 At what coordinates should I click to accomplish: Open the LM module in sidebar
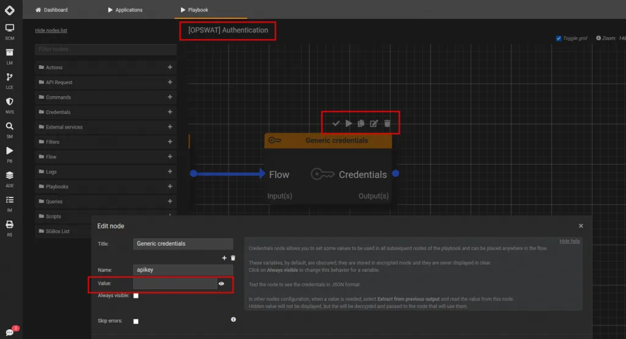10,56
